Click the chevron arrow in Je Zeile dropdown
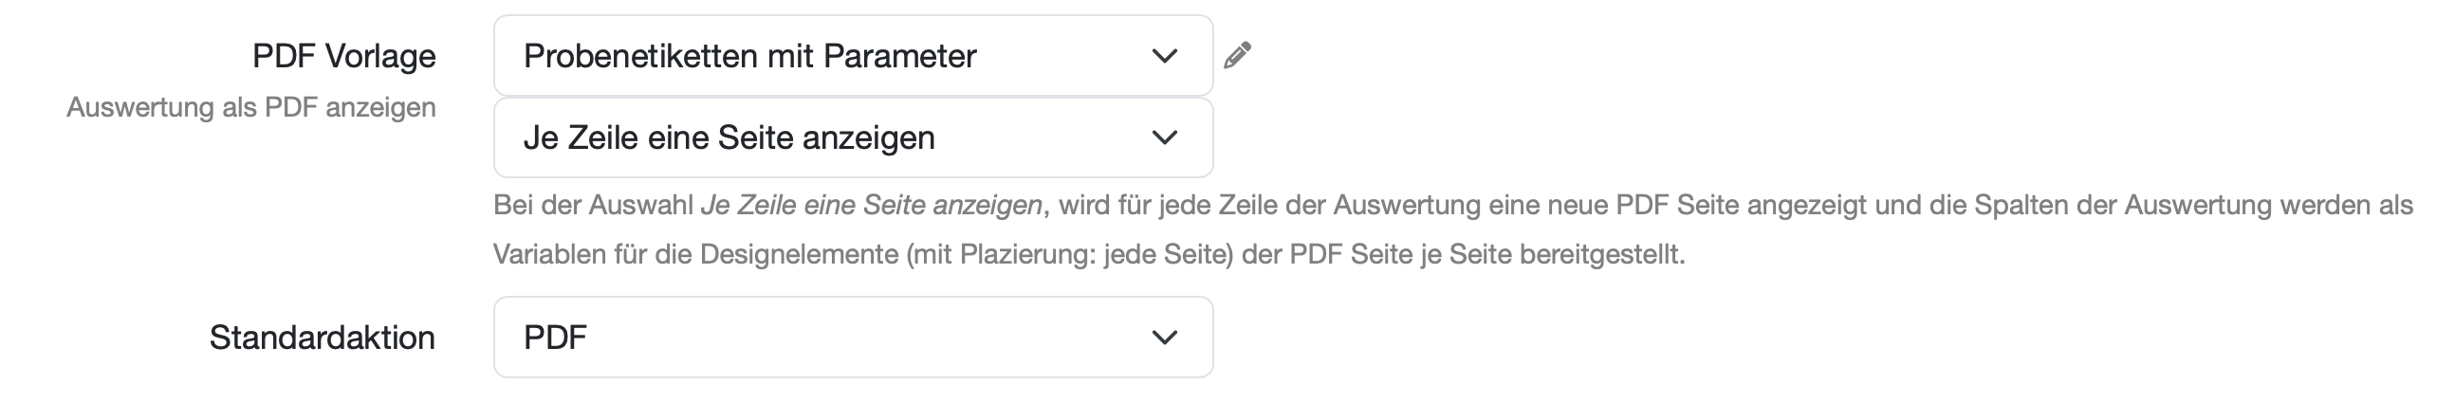2455x402 pixels. pos(1164,138)
